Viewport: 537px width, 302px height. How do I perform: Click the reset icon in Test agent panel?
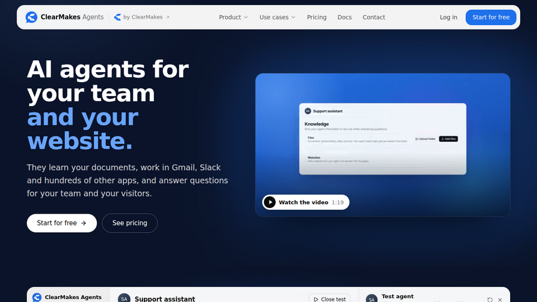(490, 300)
